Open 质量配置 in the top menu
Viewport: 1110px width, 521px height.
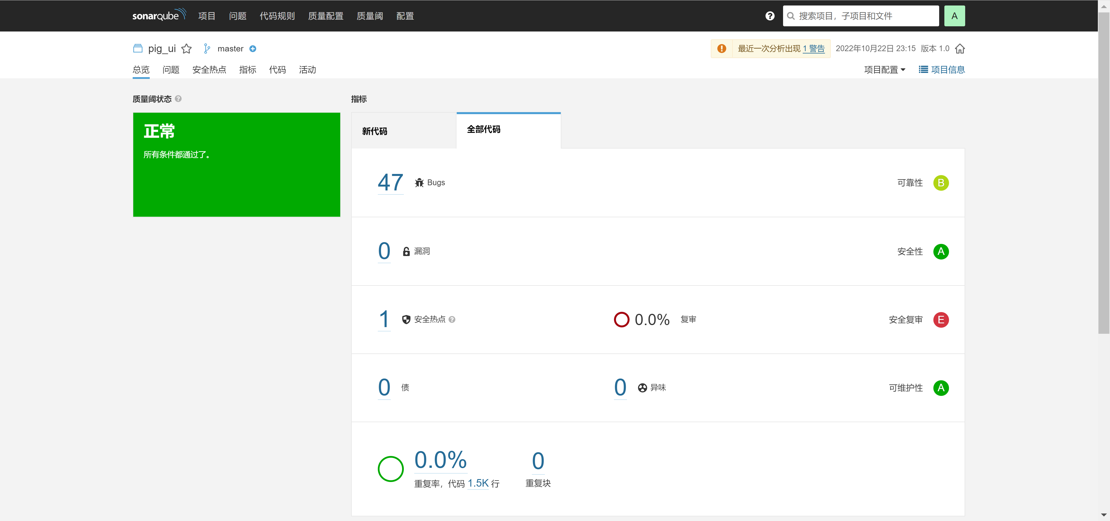coord(325,16)
